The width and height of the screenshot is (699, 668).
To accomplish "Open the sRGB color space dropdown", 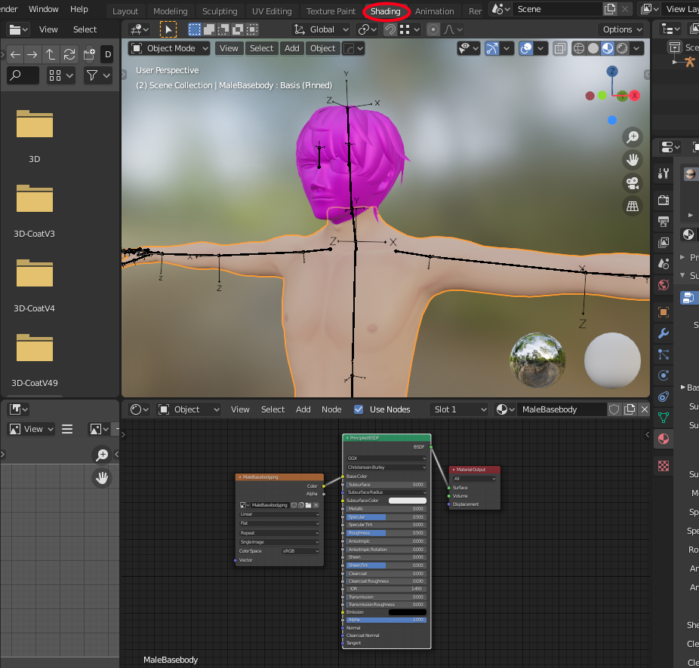I will (301, 551).
